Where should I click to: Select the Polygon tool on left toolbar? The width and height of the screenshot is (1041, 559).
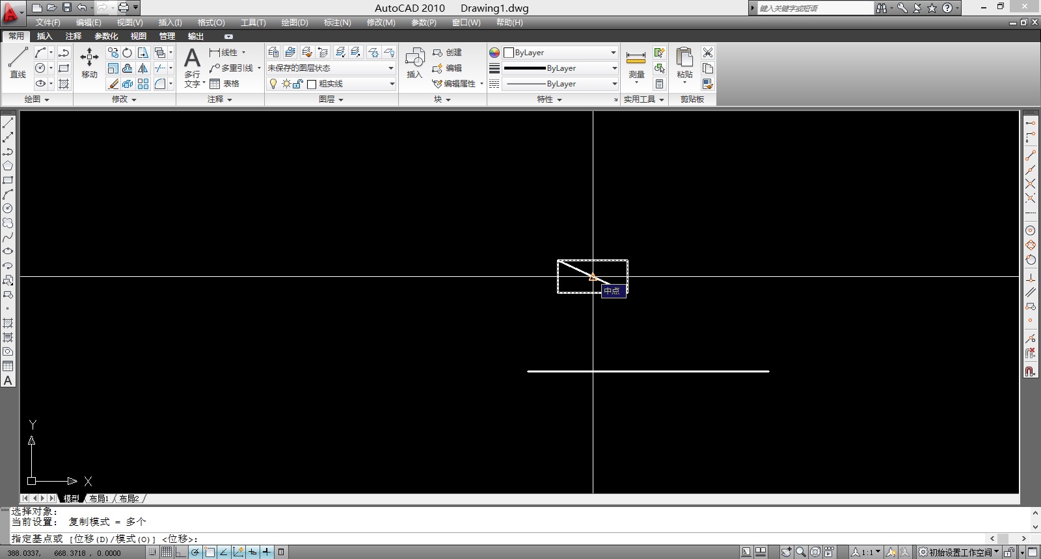tap(8, 166)
